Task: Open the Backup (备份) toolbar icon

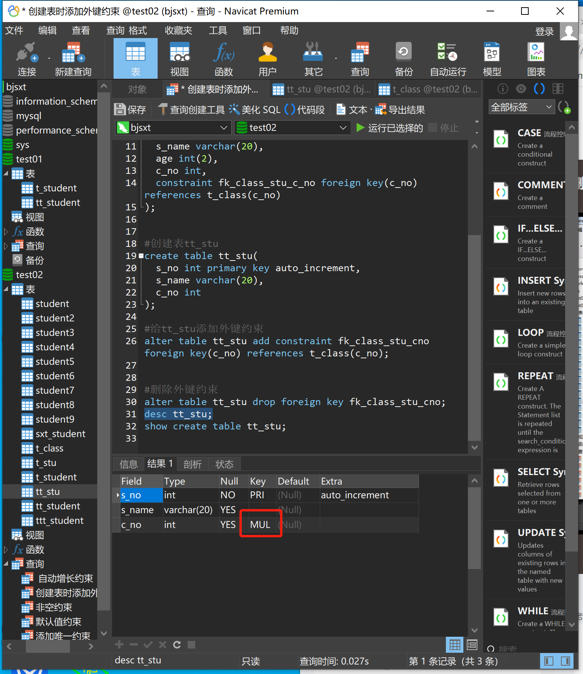Action: pyautogui.click(x=404, y=59)
